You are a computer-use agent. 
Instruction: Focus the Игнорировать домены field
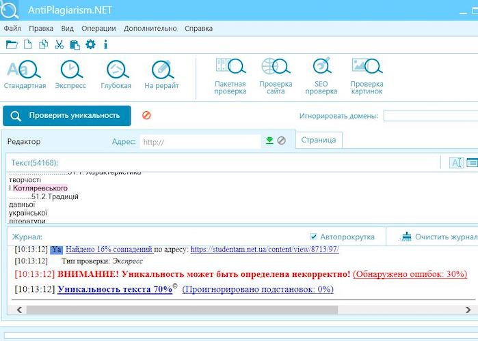pos(431,116)
